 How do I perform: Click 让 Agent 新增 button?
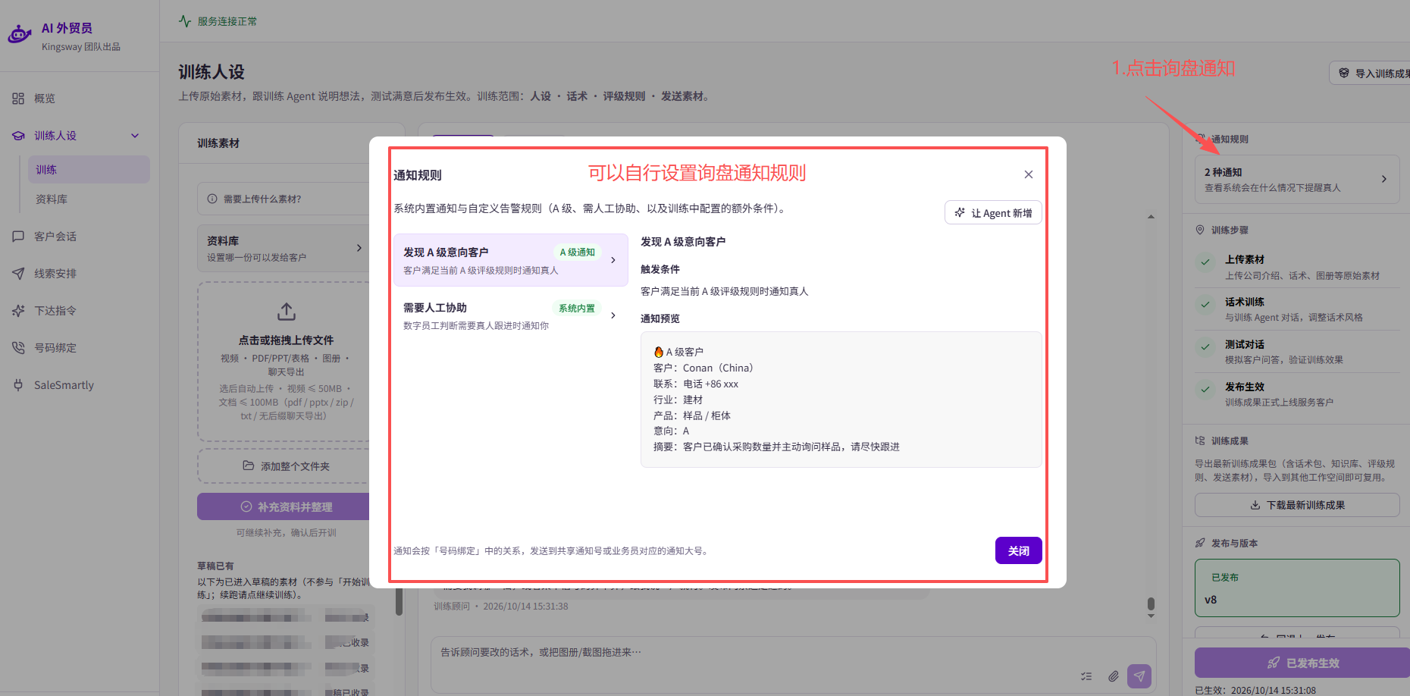coord(993,213)
